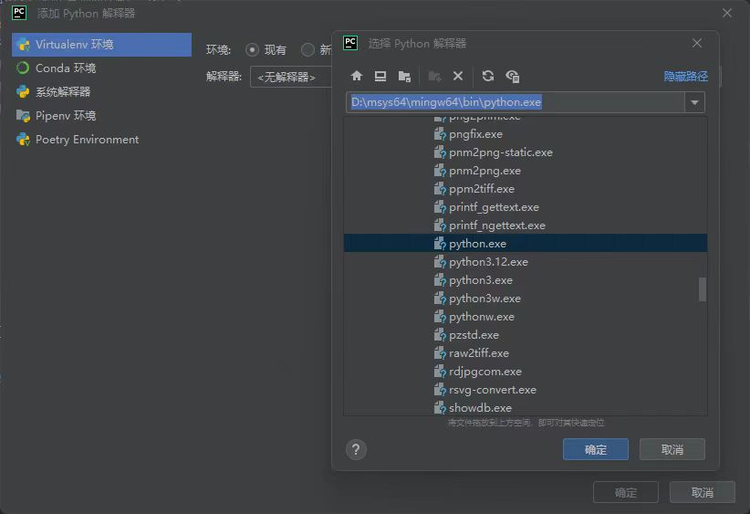Jump to project directory icon
Image resolution: width=750 pixels, height=514 pixels.
pos(405,76)
